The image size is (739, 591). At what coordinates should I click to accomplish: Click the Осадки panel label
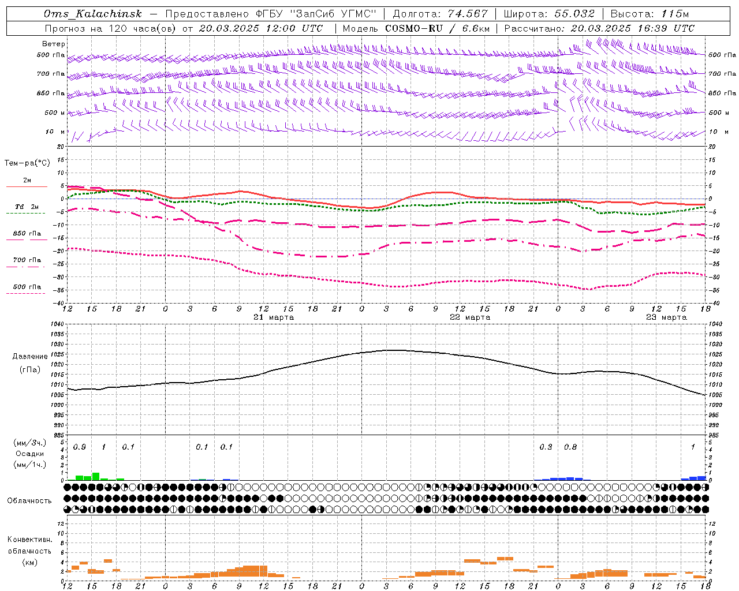[30, 454]
